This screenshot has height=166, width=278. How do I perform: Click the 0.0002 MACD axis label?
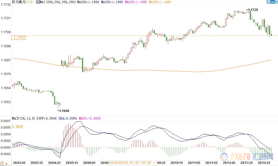[6, 141]
